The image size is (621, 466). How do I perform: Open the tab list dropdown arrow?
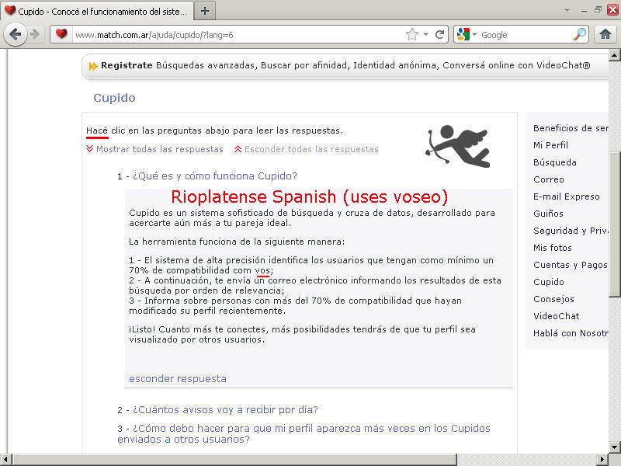(x=567, y=10)
